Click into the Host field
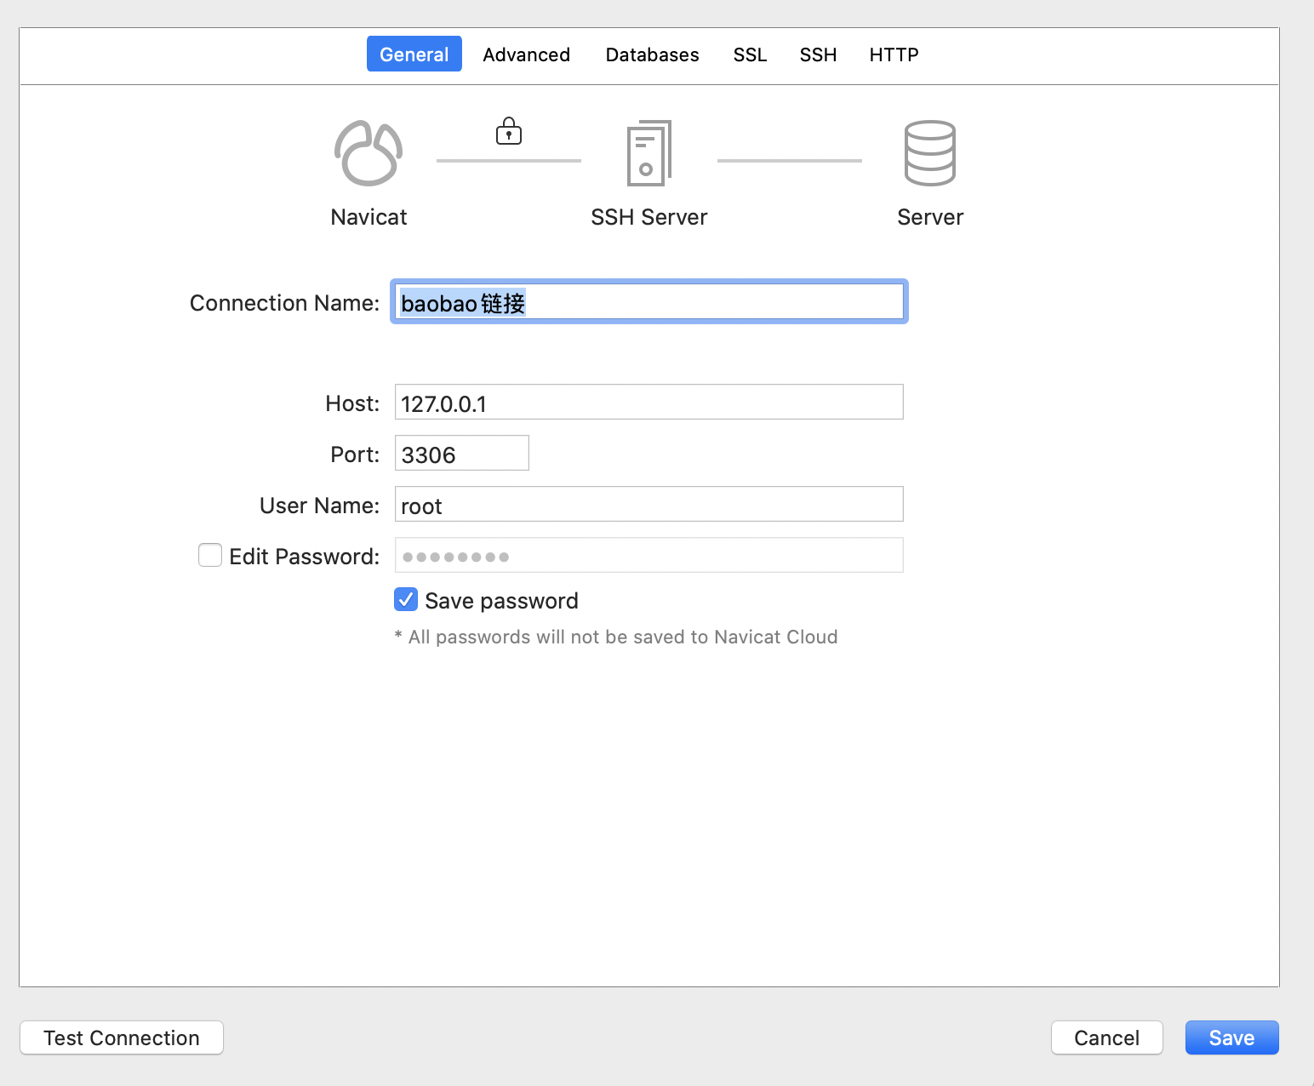 coord(648,403)
